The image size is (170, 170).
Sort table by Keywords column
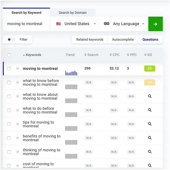pos(32,55)
